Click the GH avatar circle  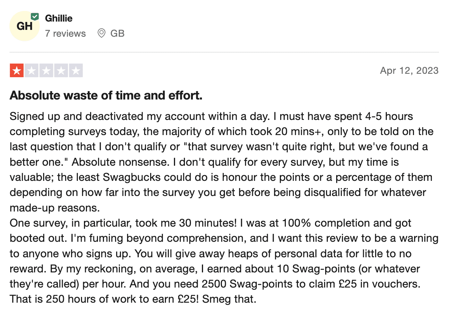click(x=25, y=26)
